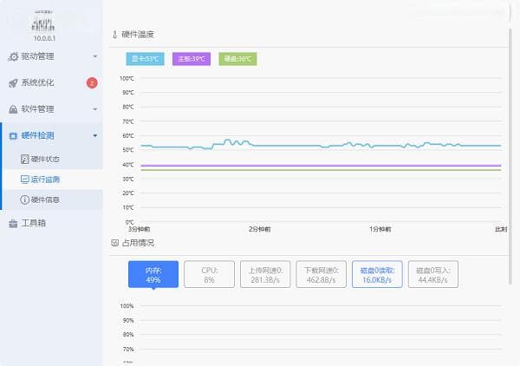Click the version text 10.0.0.1

44,38
